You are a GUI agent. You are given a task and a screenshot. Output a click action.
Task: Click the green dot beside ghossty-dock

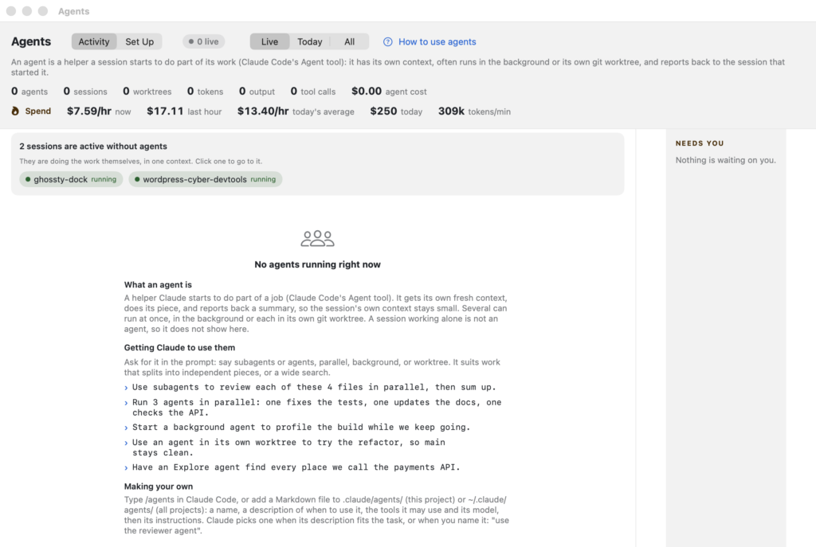pos(28,179)
